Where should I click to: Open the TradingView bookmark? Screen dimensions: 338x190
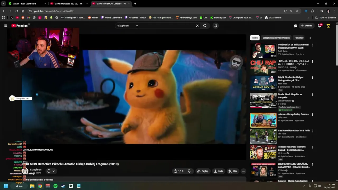pyautogui.click(x=73, y=18)
